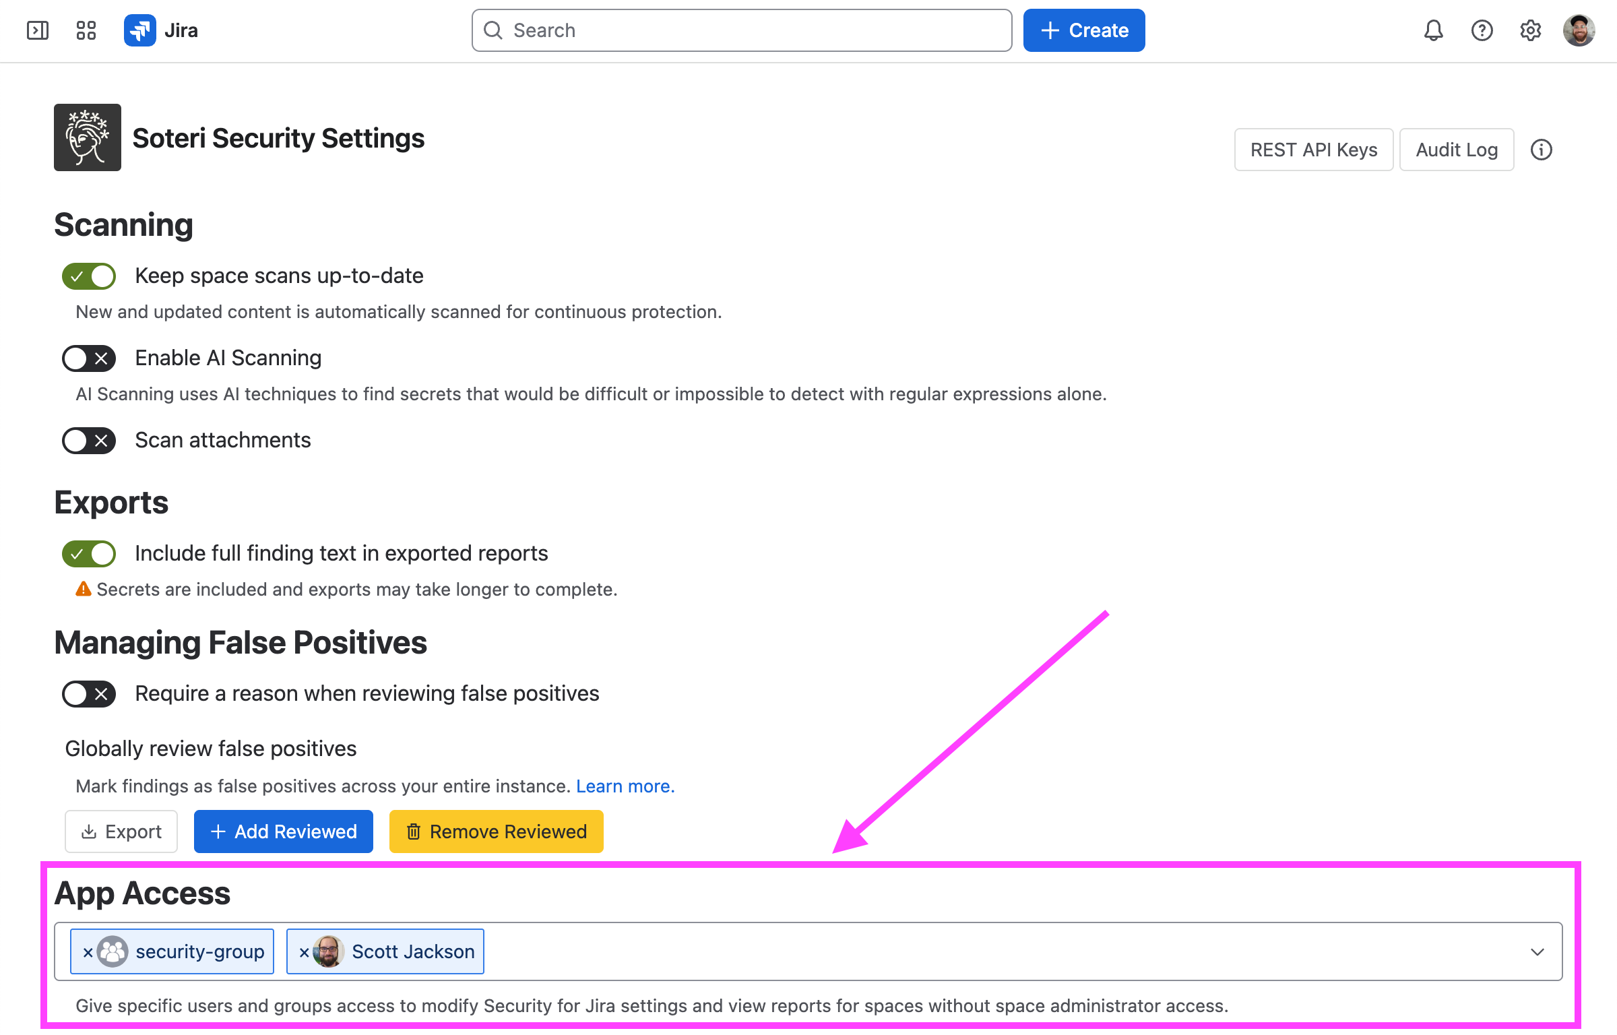The height and width of the screenshot is (1035, 1617).
Task: Open settings gear in top bar
Action: click(x=1531, y=30)
